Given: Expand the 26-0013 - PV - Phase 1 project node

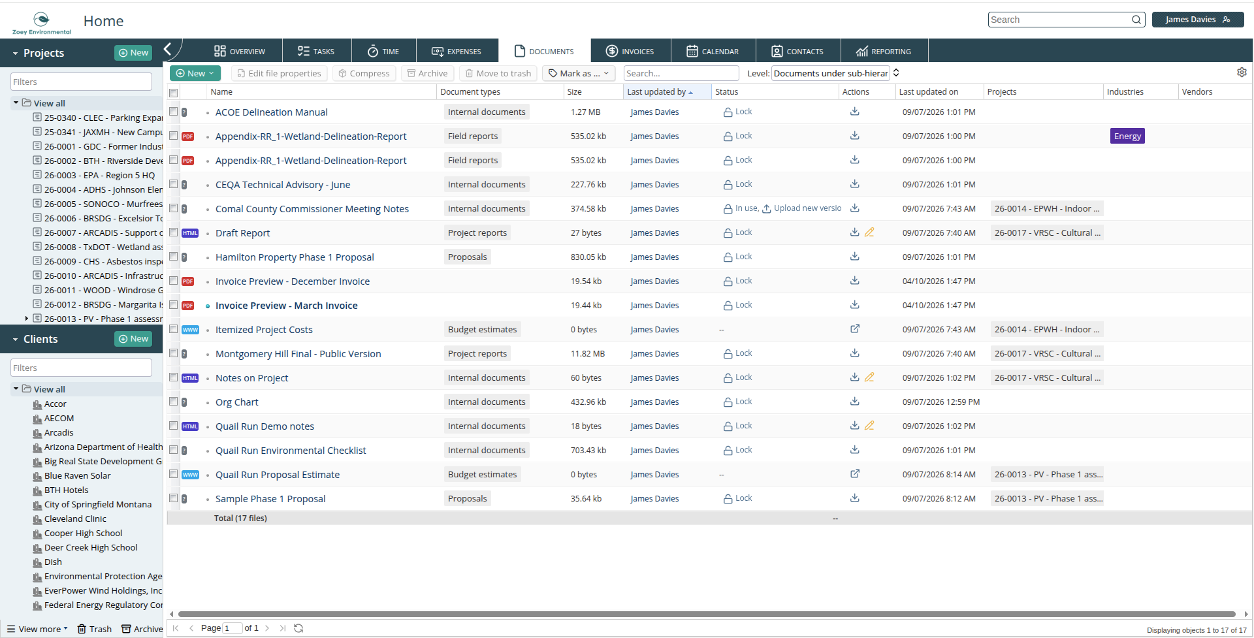Looking at the screenshot, I should [27, 319].
